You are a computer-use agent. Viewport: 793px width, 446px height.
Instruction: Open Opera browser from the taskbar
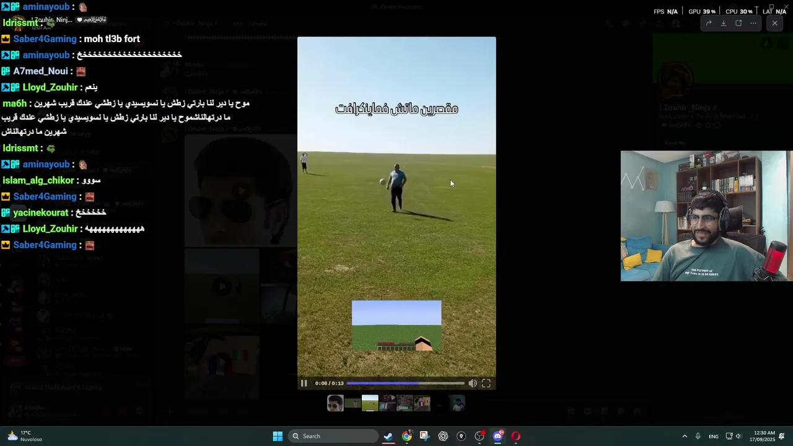[516, 436]
